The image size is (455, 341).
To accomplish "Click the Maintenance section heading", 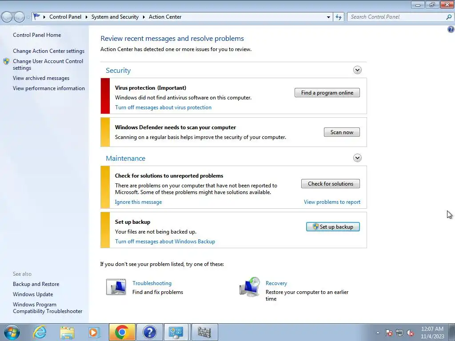I will click(125, 158).
